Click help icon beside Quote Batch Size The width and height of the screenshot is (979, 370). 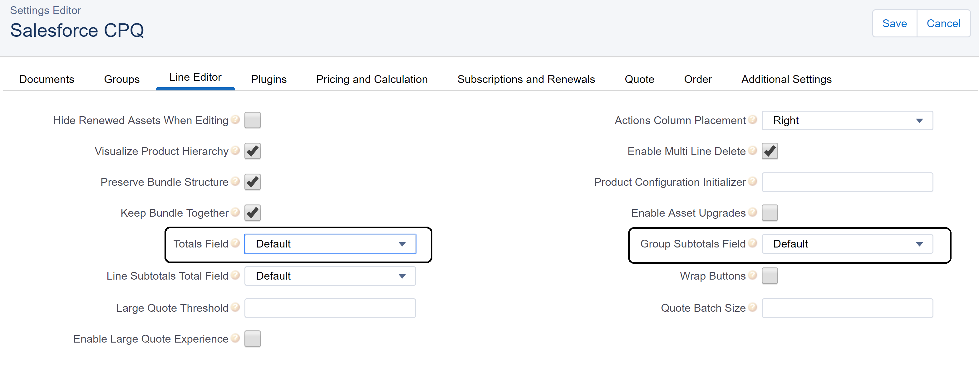752,307
